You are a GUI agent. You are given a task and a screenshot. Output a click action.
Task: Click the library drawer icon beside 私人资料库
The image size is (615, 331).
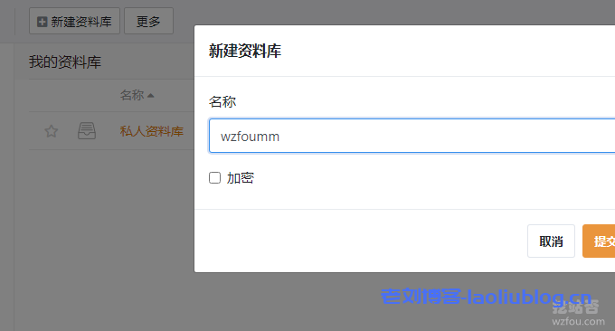[x=87, y=130]
